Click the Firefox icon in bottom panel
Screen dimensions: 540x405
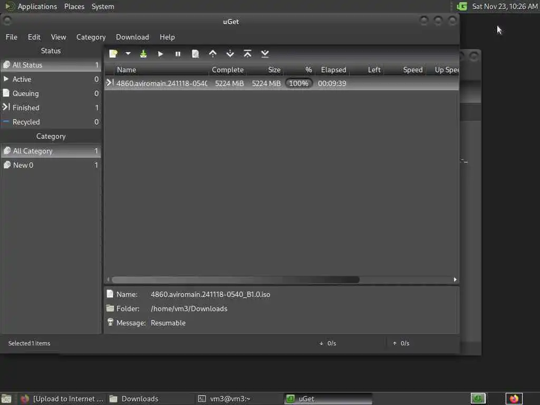coord(514,399)
